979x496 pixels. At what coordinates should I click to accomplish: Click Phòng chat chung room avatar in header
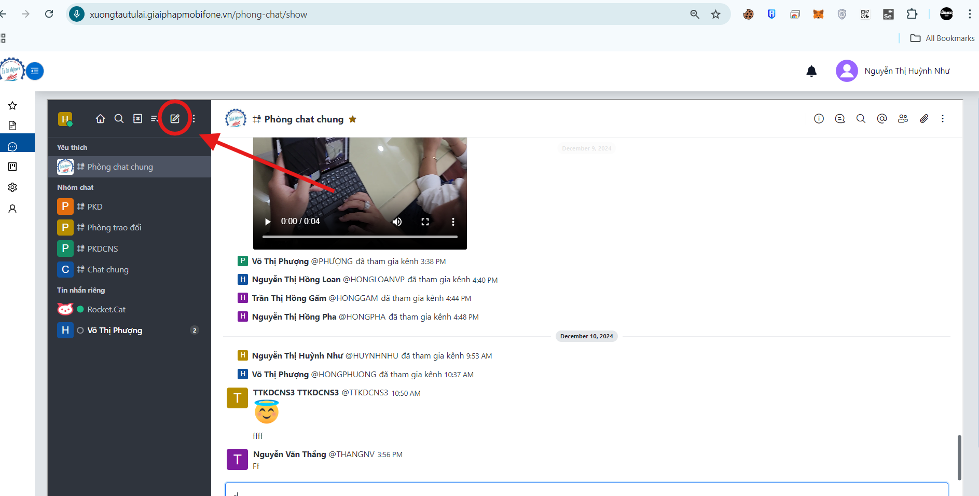pyautogui.click(x=236, y=119)
